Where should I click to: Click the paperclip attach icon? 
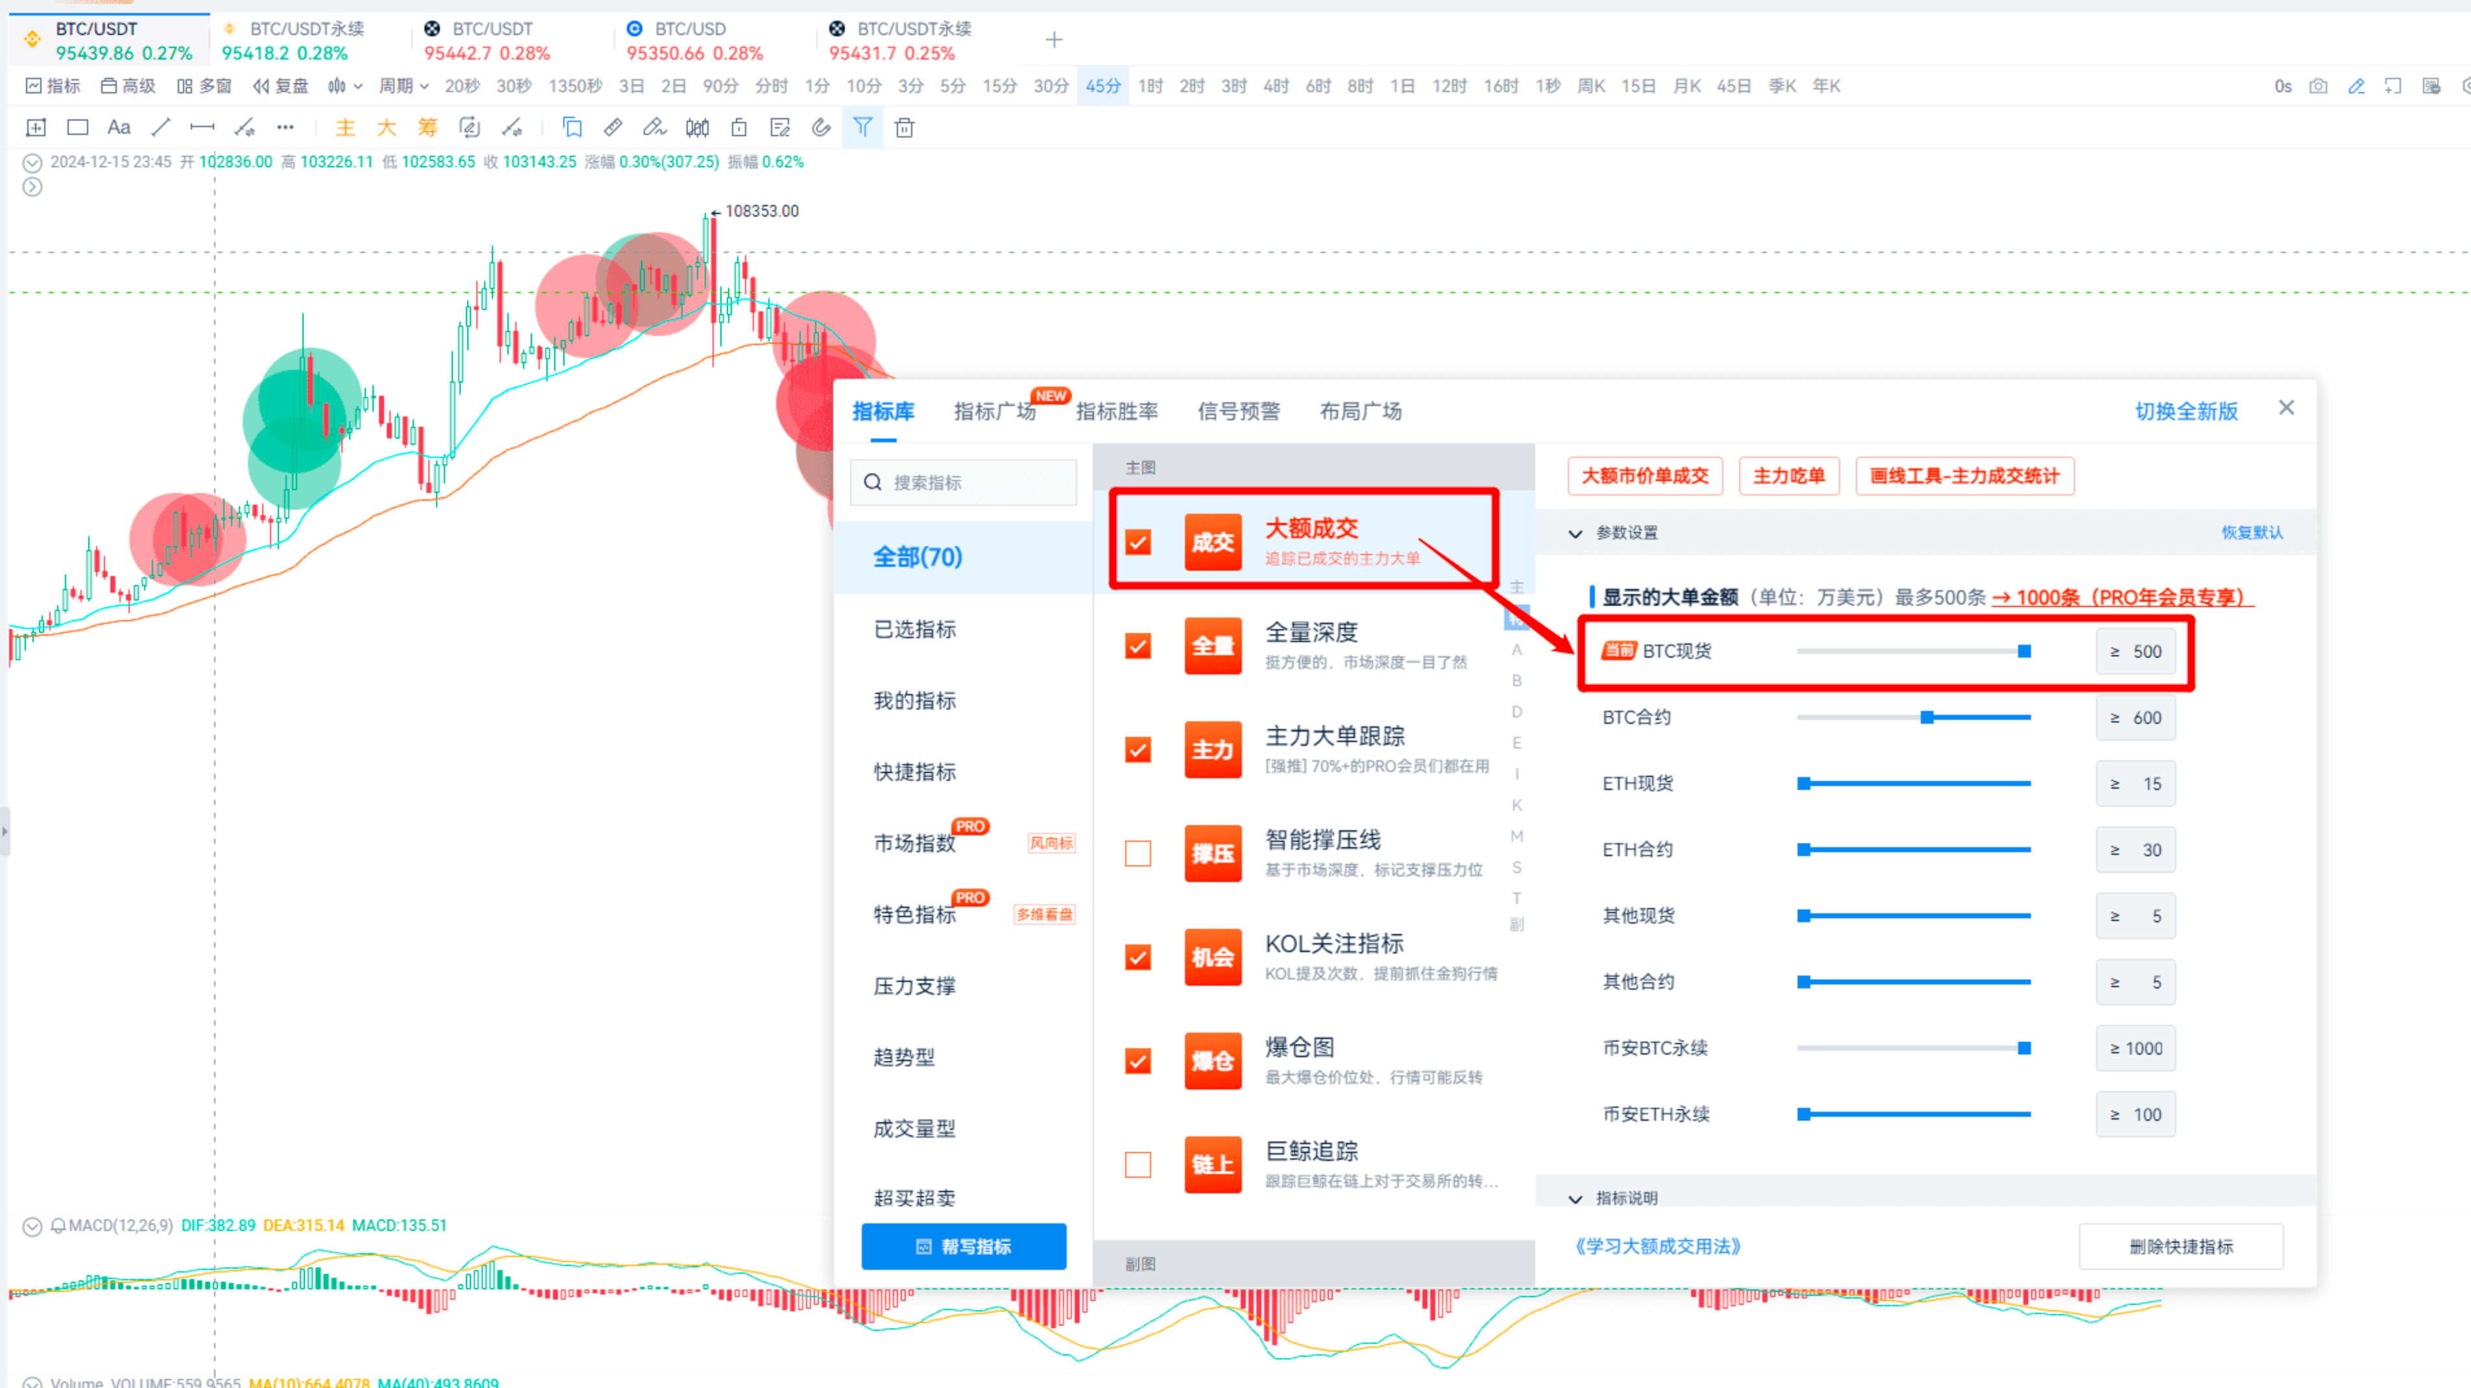pos(821,128)
